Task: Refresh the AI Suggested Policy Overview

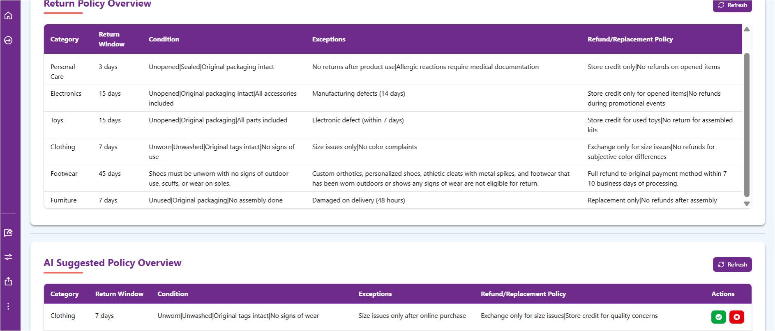Action: coord(732,264)
